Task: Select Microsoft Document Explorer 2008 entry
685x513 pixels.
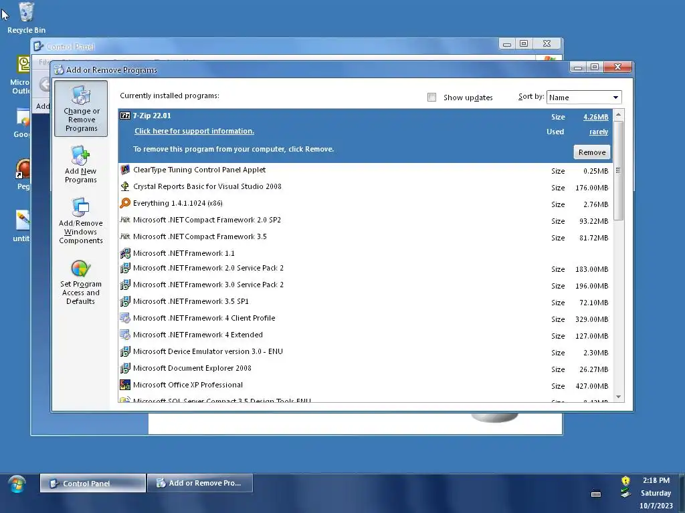Action: click(365, 368)
